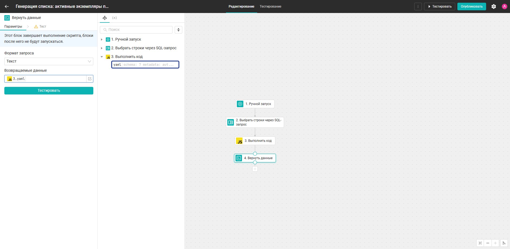Zoom in the canvas

[495, 243]
